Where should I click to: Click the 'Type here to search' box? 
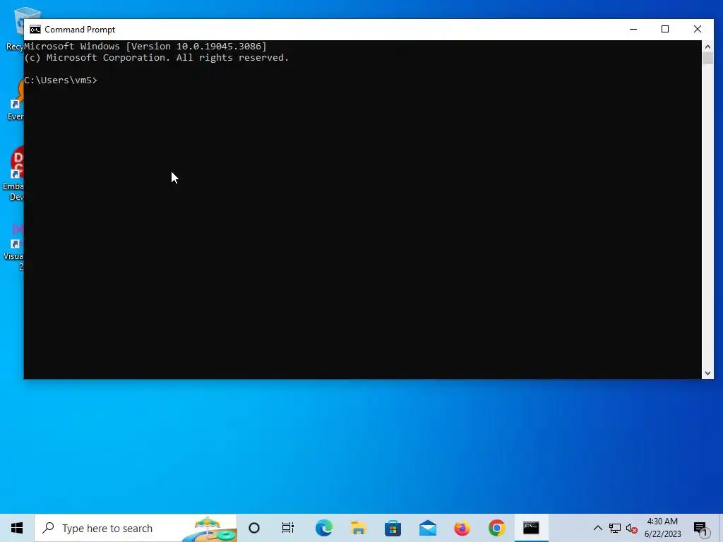pos(136,528)
